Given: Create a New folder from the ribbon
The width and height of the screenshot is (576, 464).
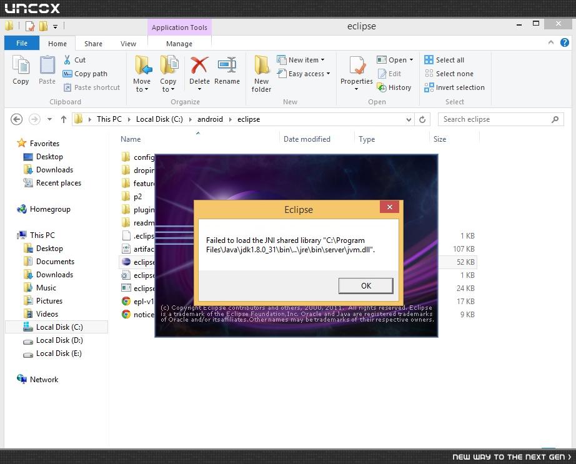Looking at the screenshot, I should coord(261,74).
